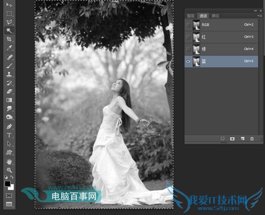Click the RGB channel thumbnail
The height and width of the screenshot is (215, 265).
(196, 25)
